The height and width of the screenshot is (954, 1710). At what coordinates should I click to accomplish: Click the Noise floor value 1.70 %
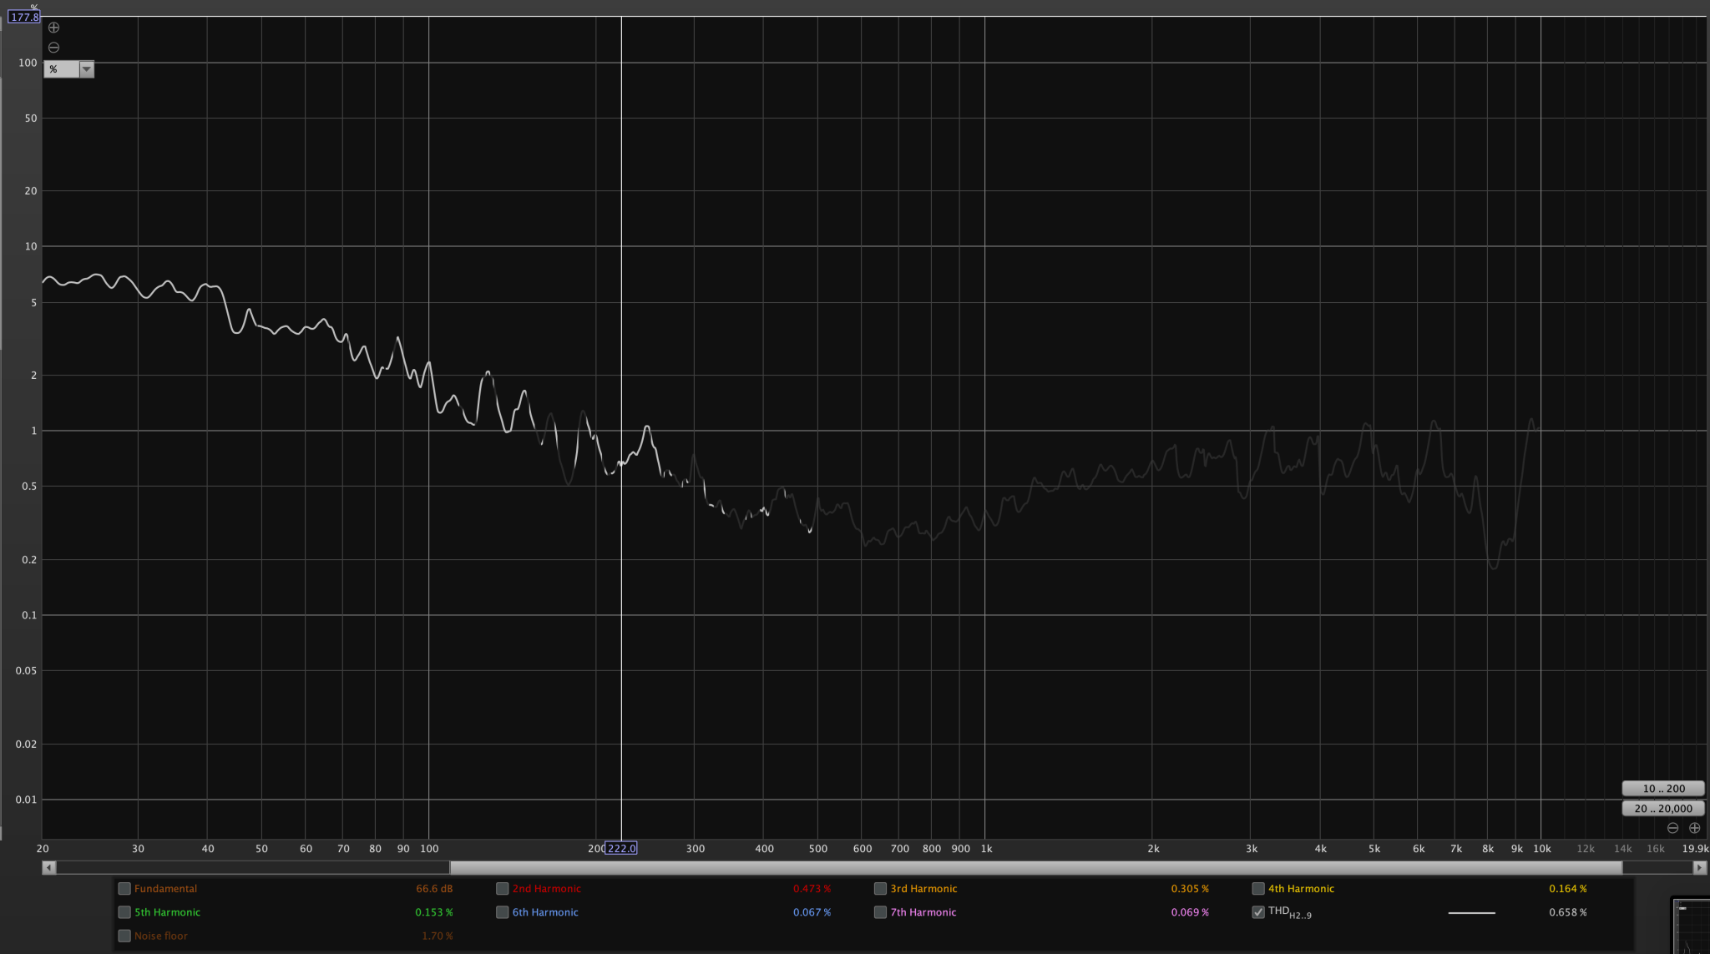(438, 936)
